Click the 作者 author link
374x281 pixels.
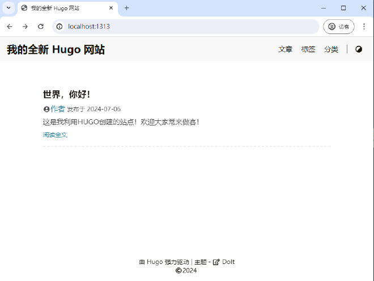coord(58,109)
